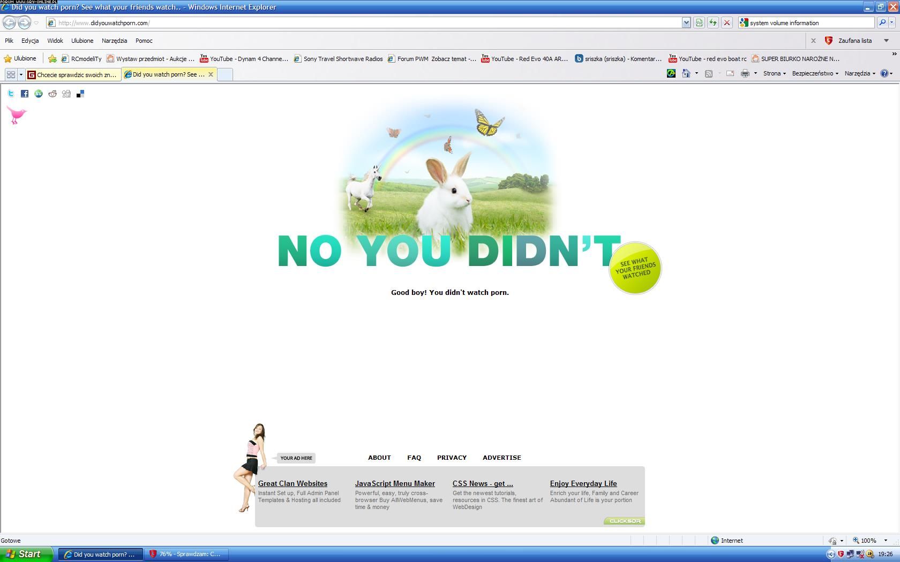Click the StumbleUpon share icon

tap(39, 94)
